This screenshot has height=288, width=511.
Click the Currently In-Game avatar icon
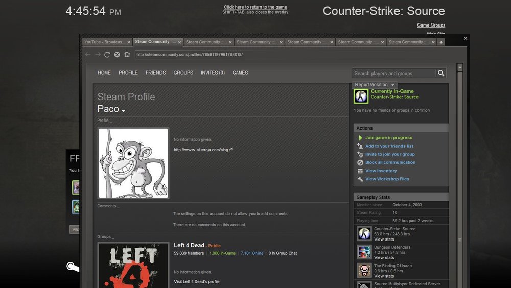tap(361, 97)
